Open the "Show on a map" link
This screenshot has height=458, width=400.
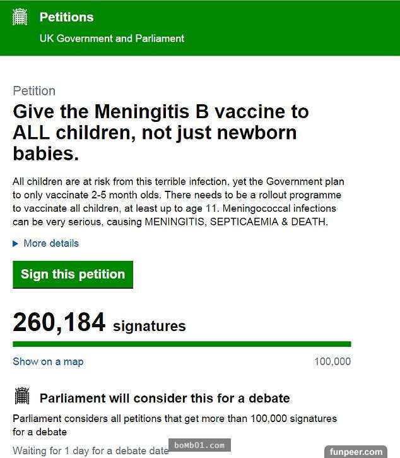(x=48, y=362)
